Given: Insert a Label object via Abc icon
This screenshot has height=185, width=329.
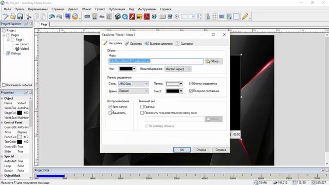Looking at the screenshot, I should (x=102, y=16).
